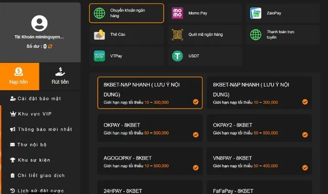328x194 pixels.
Task: Click the Thẻ Cào card icon
Action: point(100,34)
